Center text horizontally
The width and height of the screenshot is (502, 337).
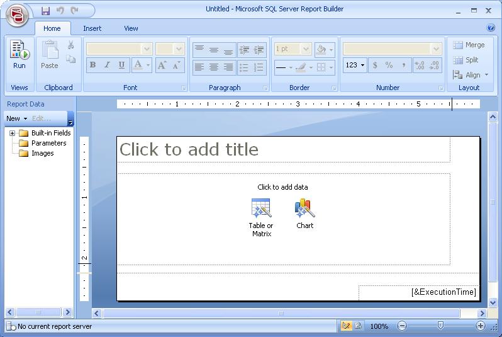214,67
